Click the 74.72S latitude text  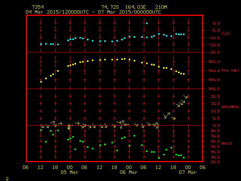[x=110, y=7]
